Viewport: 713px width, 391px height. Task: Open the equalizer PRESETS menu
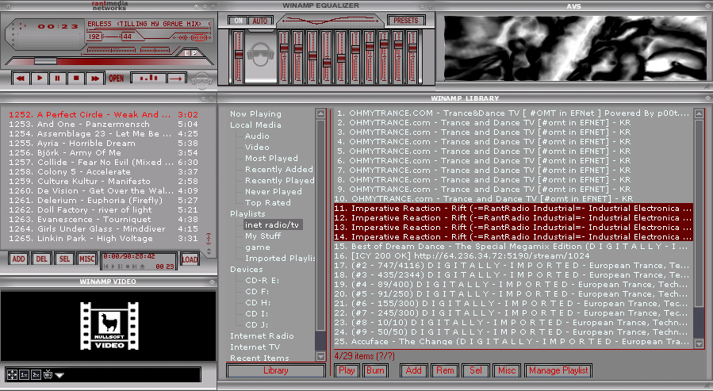(405, 21)
